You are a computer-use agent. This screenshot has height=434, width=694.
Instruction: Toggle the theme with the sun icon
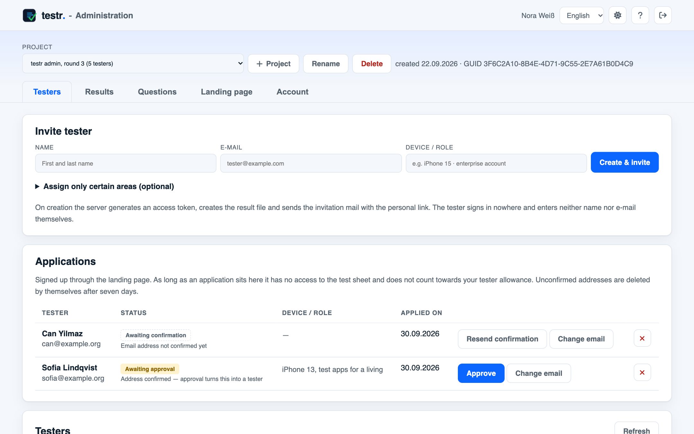click(617, 15)
